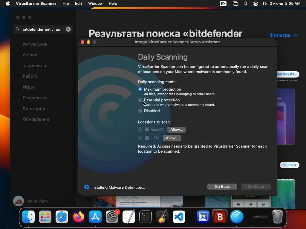Select Essential protection scanning mode
The width and height of the screenshot is (306, 229).
[140, 100]
